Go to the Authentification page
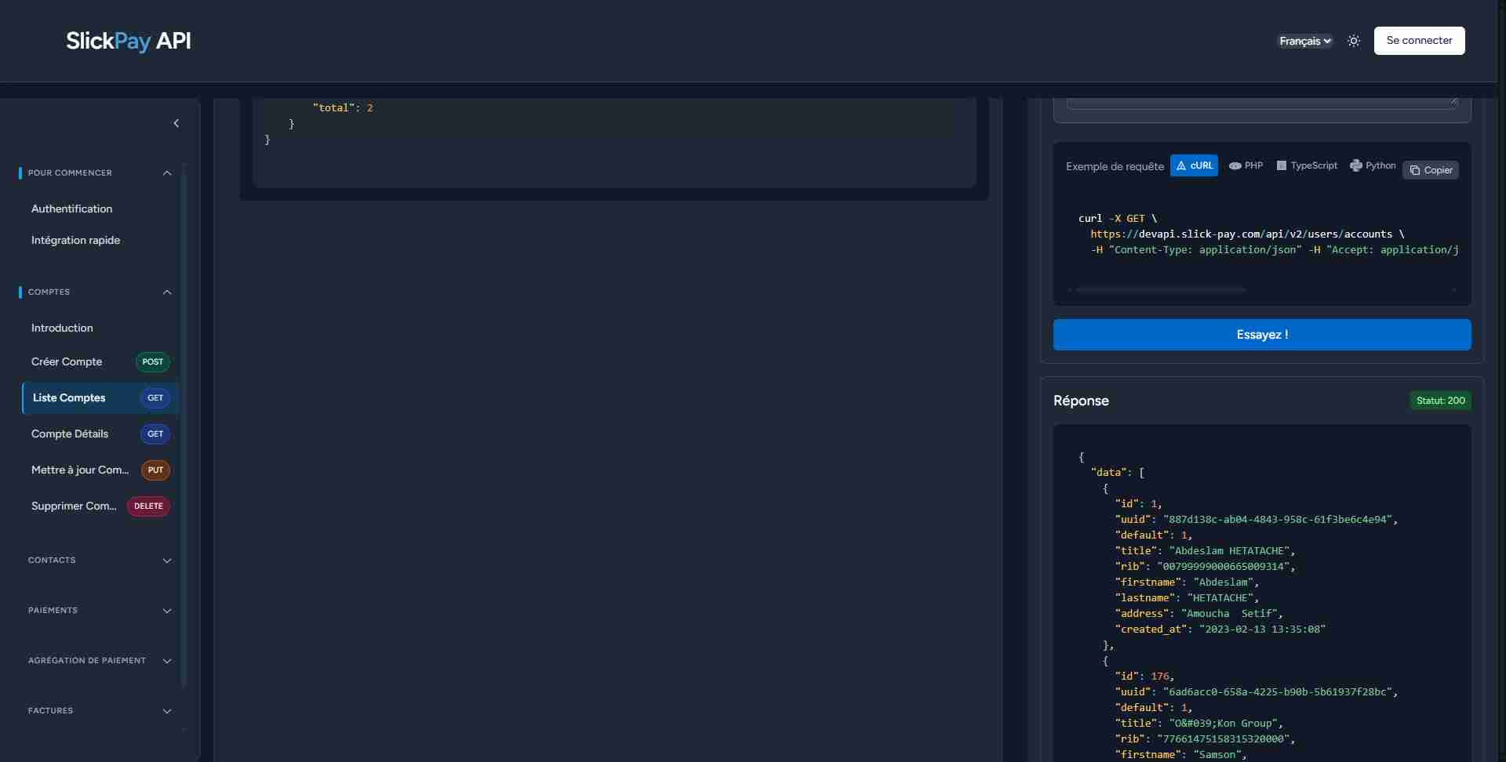 pos(72,209)
